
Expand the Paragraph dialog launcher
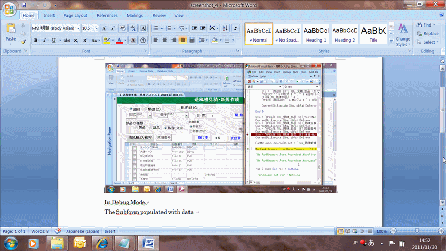pos(238,50)
